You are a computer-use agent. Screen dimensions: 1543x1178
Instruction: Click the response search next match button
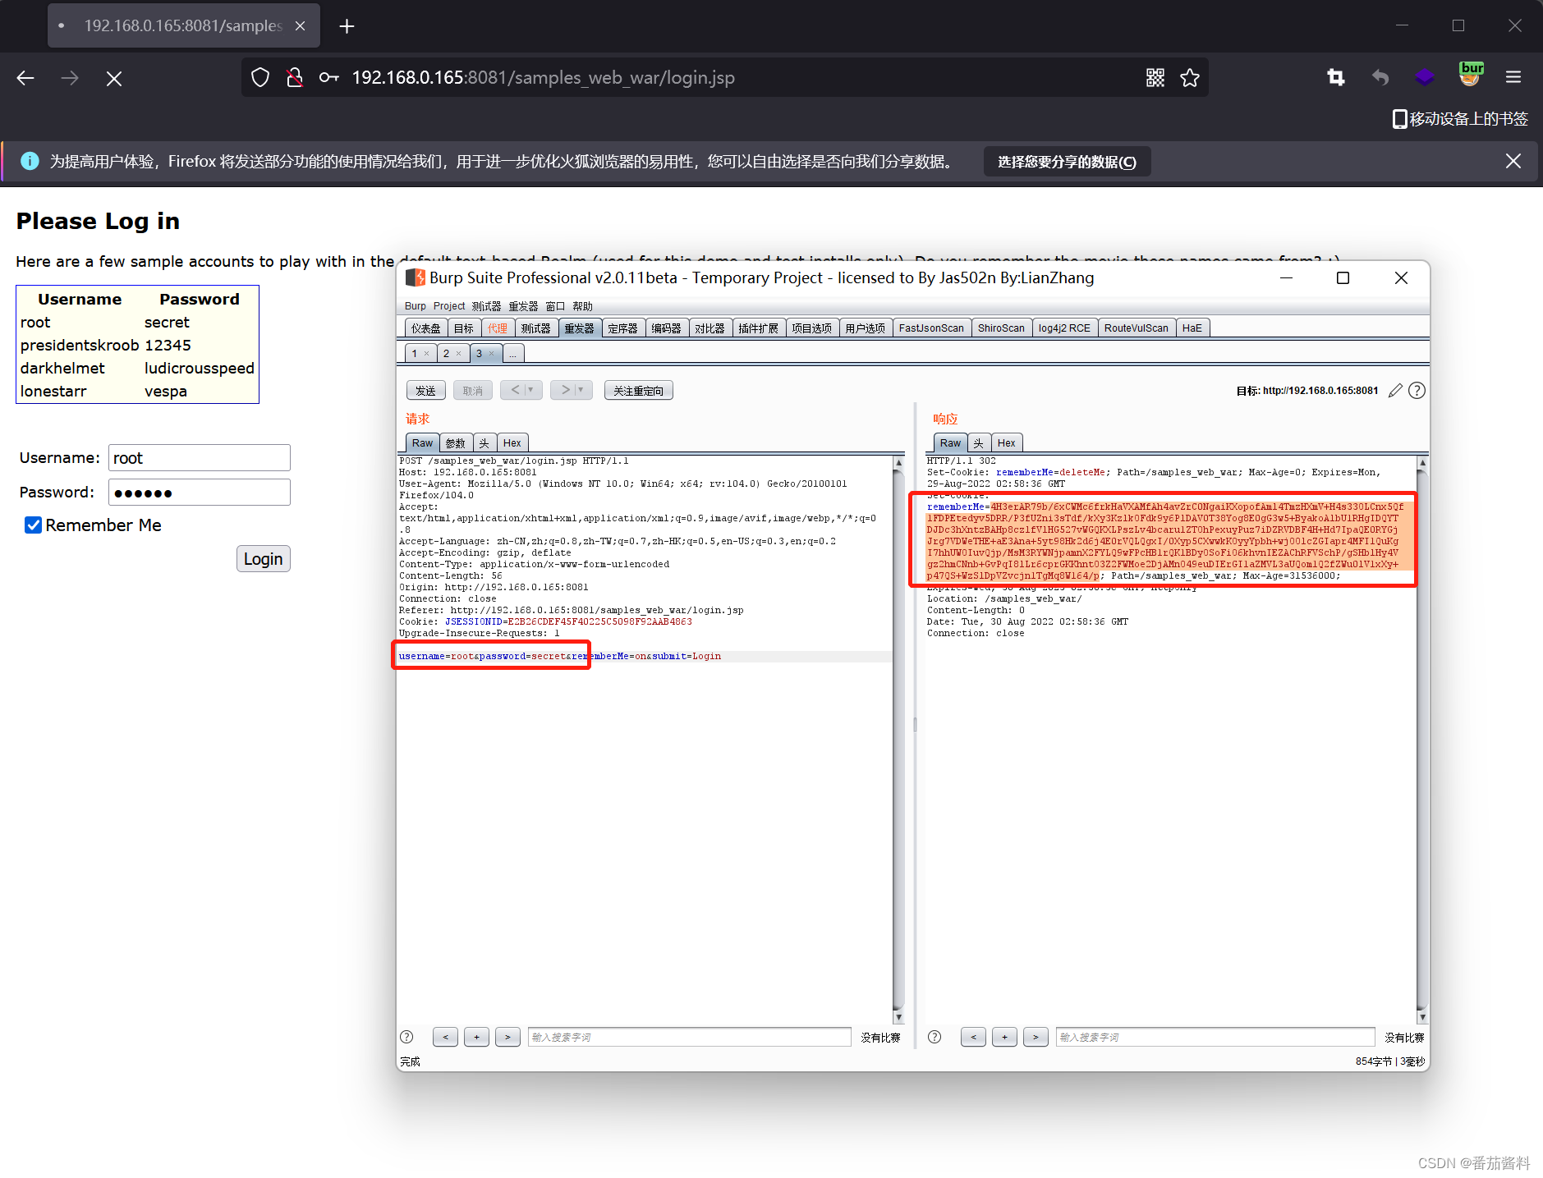(x=1036, y=1038)
